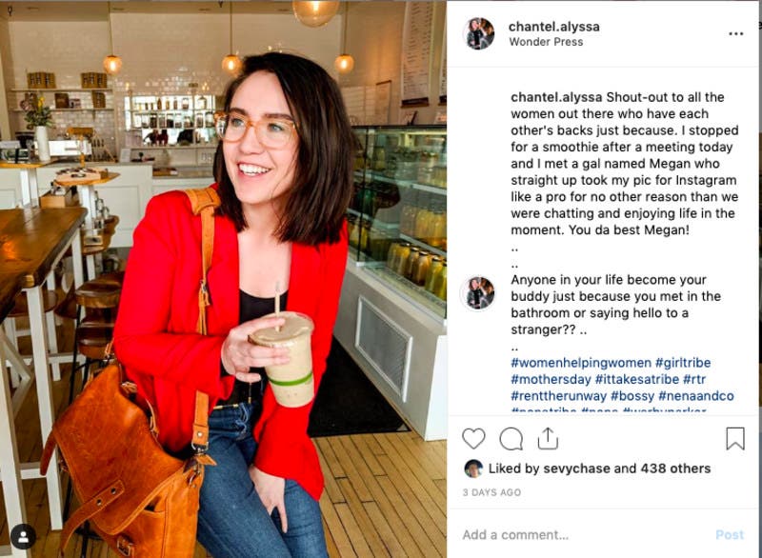
Task: Open the Wonder Press location link
Action: click(546, 42)
